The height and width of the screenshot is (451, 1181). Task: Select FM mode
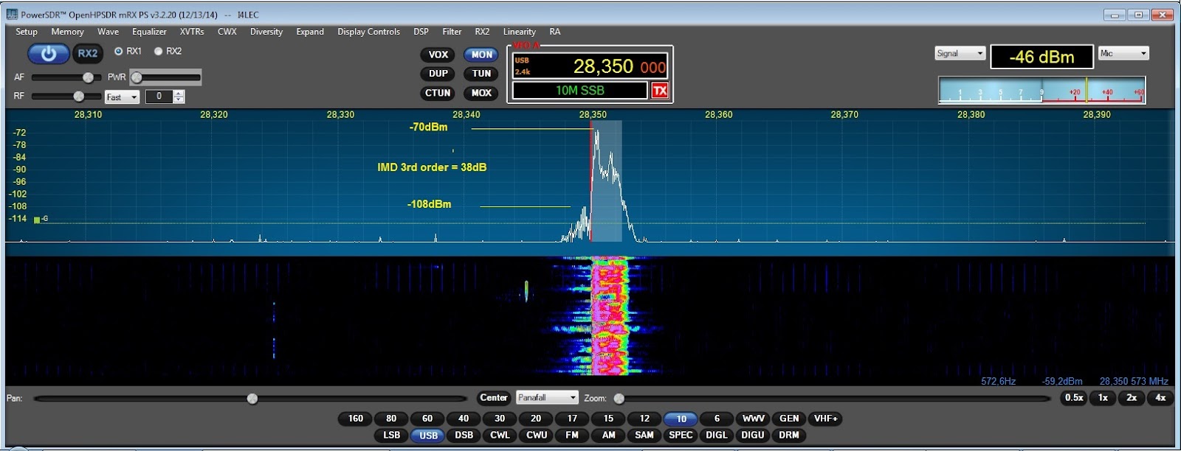pyautogui.click(x=572, y=436)
